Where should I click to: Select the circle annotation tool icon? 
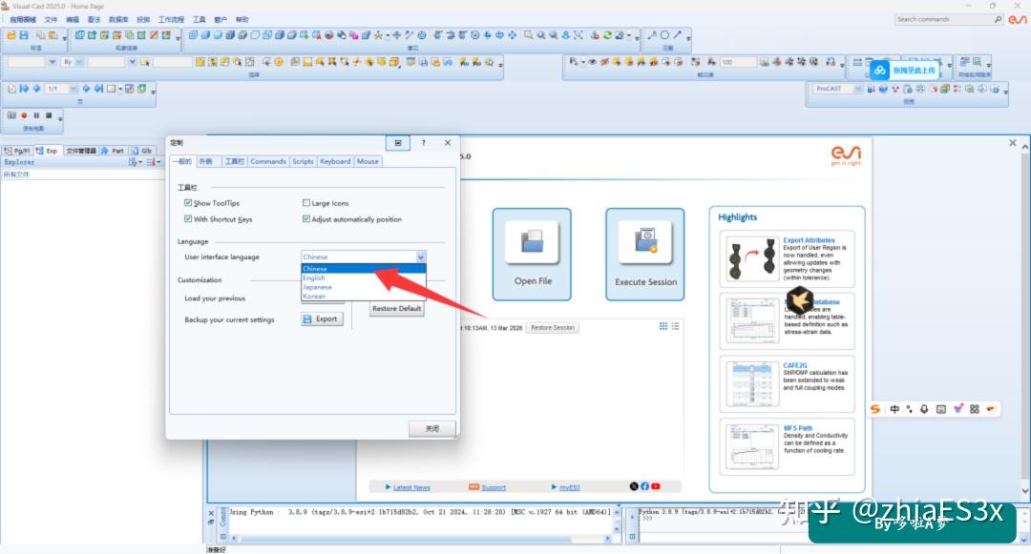coord(664,35)
